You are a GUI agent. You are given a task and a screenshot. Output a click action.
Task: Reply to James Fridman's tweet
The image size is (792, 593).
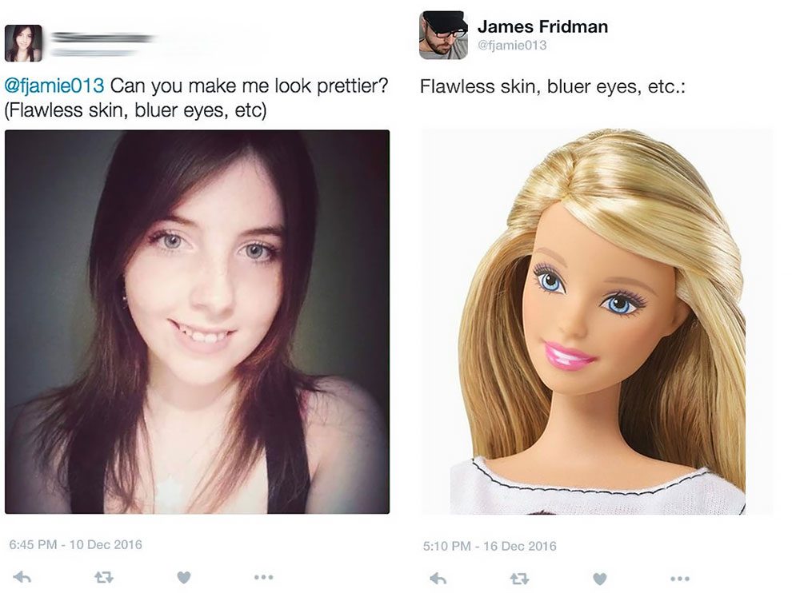coord(438,579)
